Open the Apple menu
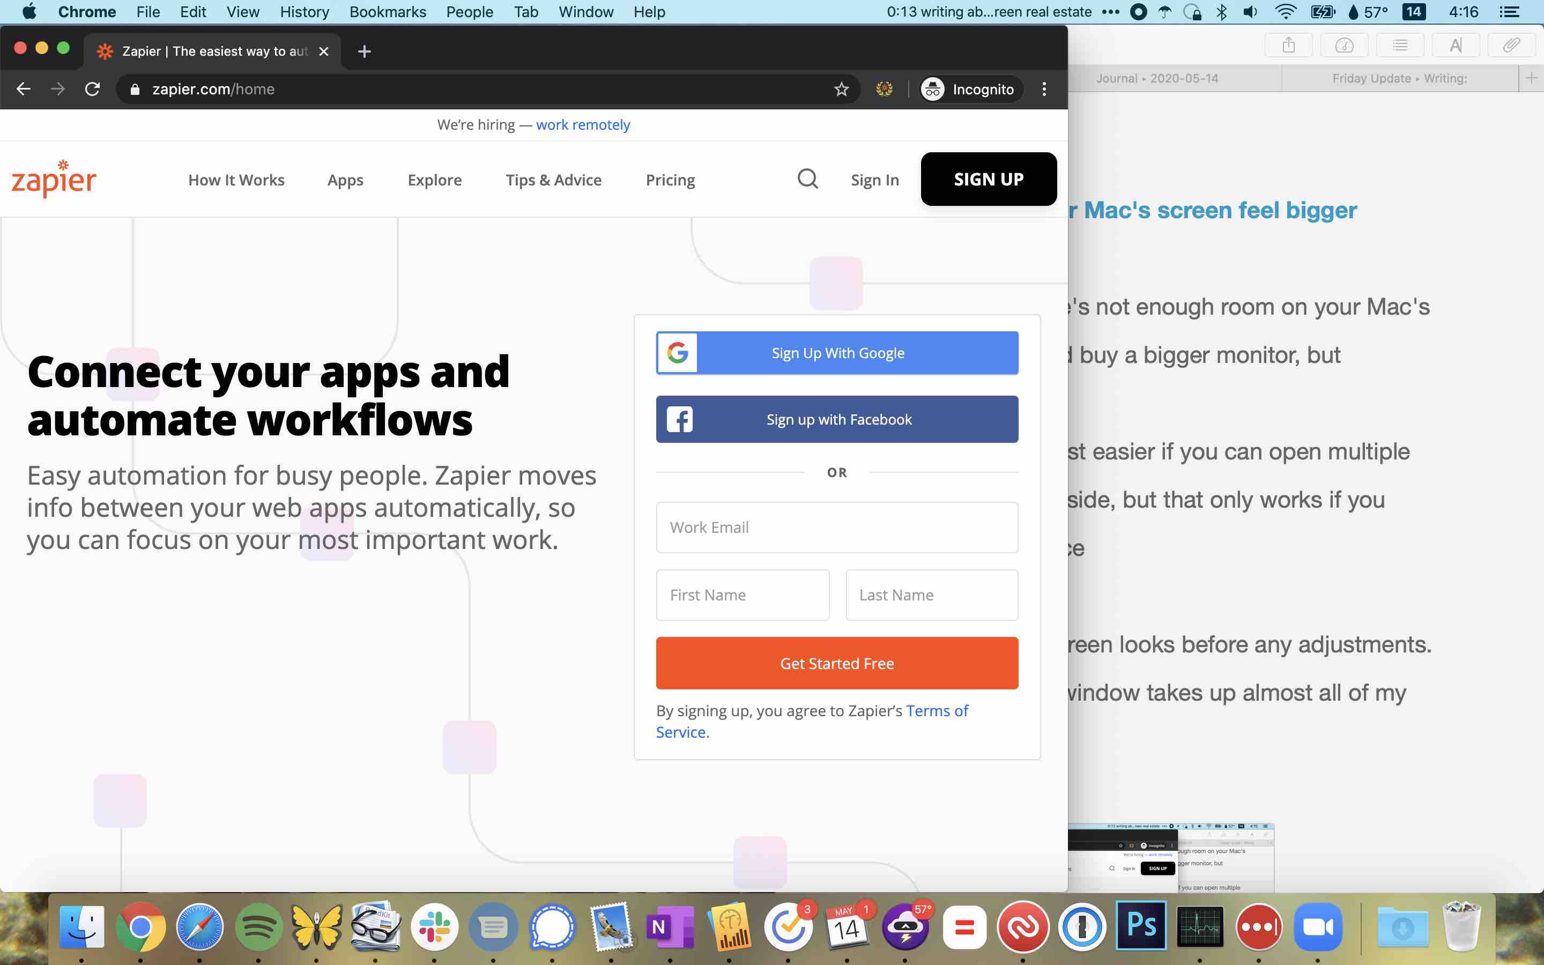The width and height of the screenshot is (1544, 965). (x=29, y=12)
